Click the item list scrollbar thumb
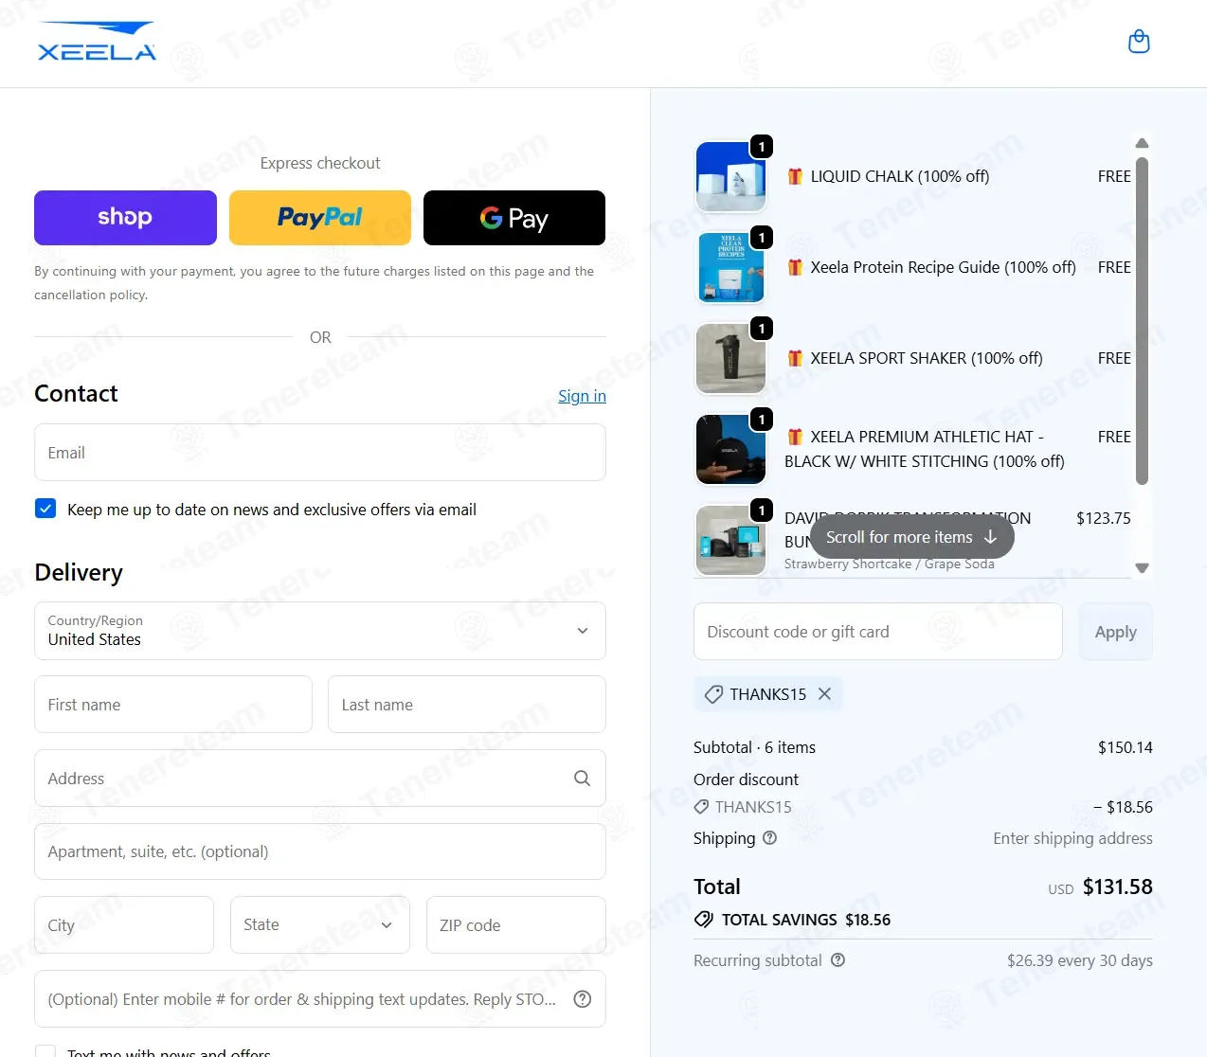 pyautogui.click(x=1142, y=320)
